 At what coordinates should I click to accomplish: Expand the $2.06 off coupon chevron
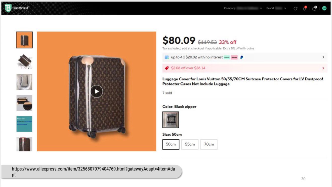(323, 68)
